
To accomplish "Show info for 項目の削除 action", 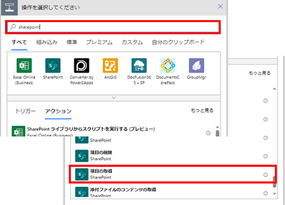I will tap(265, 156).
